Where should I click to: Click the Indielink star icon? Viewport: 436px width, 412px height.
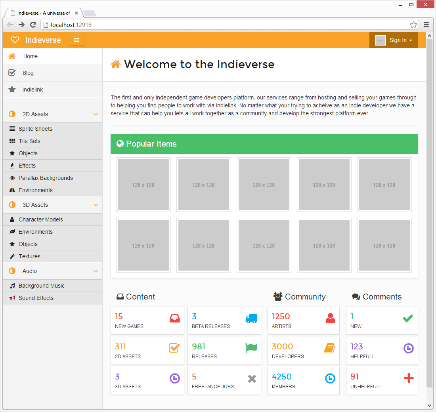click(12, 89)
